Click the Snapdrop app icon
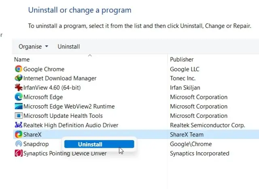This screenshot has width=259, height=189. pyautogui.click(x=19, y=144)
